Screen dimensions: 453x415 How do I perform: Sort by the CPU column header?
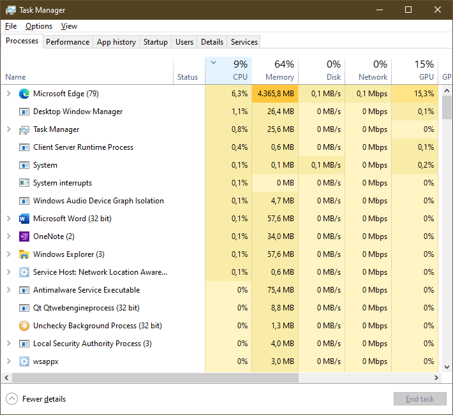point(228,71)
